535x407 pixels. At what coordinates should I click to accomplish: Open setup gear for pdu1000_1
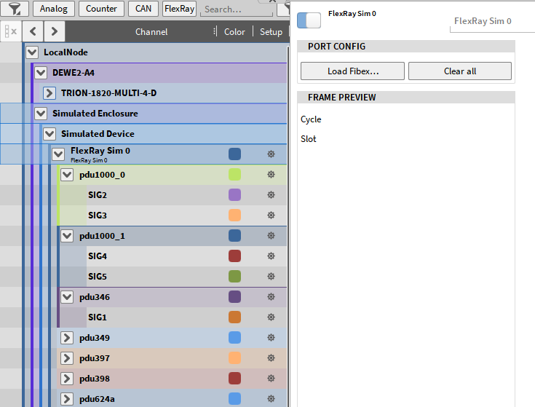point(271,236)
